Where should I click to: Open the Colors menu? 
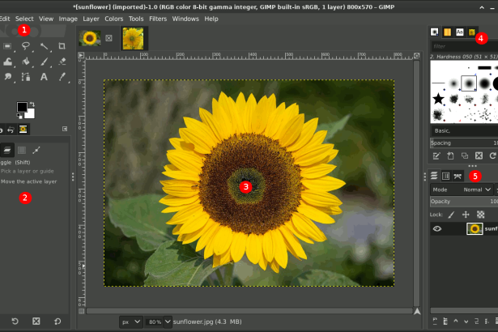114,18
